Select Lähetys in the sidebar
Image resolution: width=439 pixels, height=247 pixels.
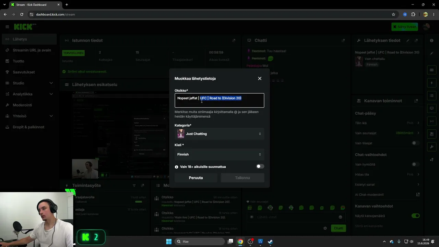point(29,39)
